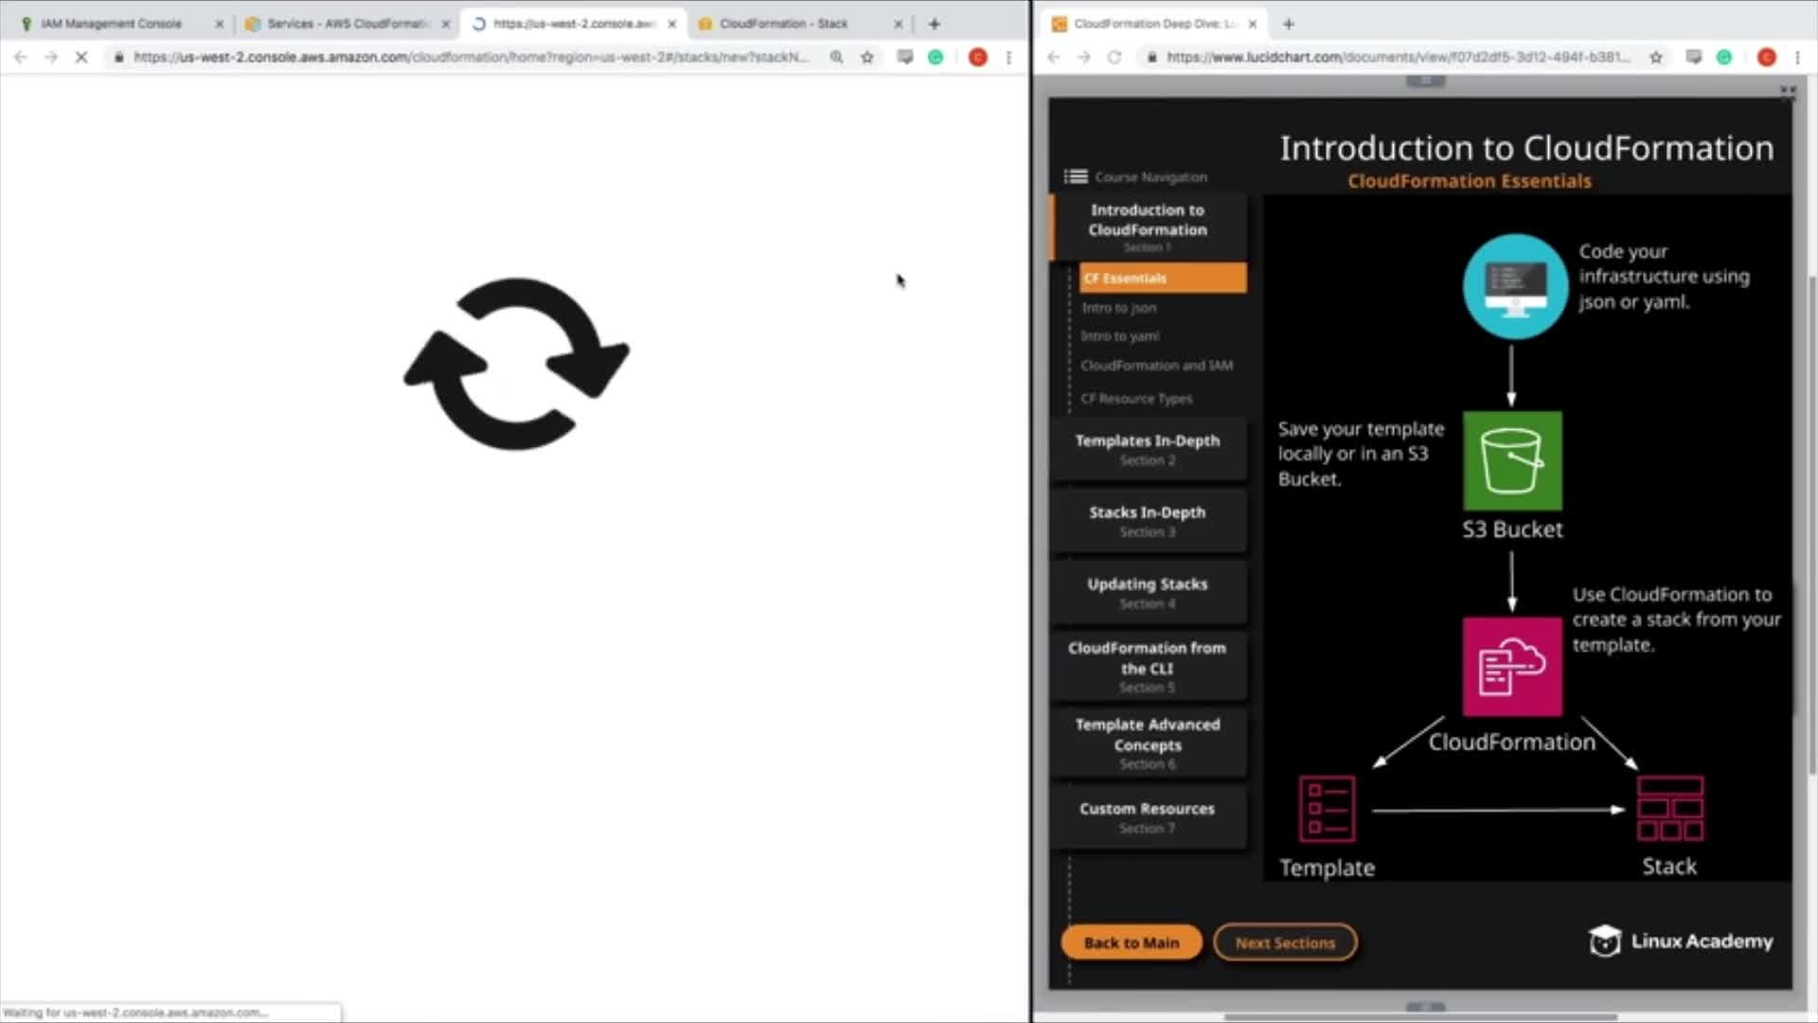Click the pink CloudFormation service icon
Viewport: 1818px width, 1023px height.
(x=1512, y=667)
